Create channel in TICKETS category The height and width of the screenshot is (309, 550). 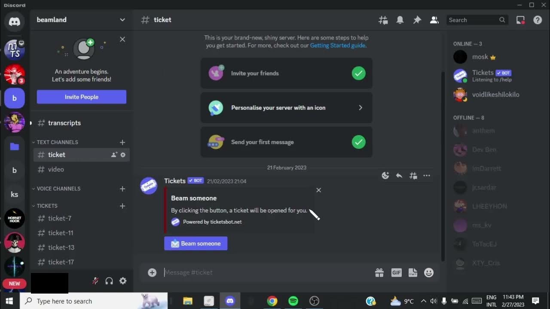click(122, 206)
